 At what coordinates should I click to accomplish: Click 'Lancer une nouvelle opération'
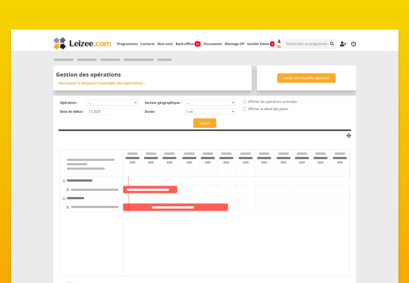point(306,78)
